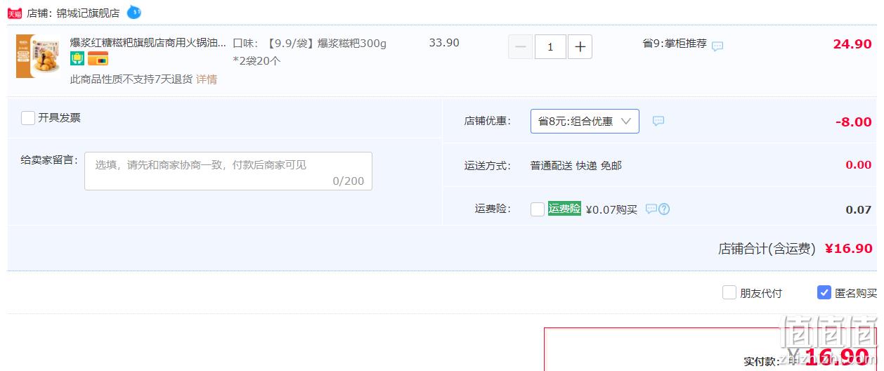The image size is (884, 371).
Task: Click the unit price 33.90
Action: [x=444, y=43]
